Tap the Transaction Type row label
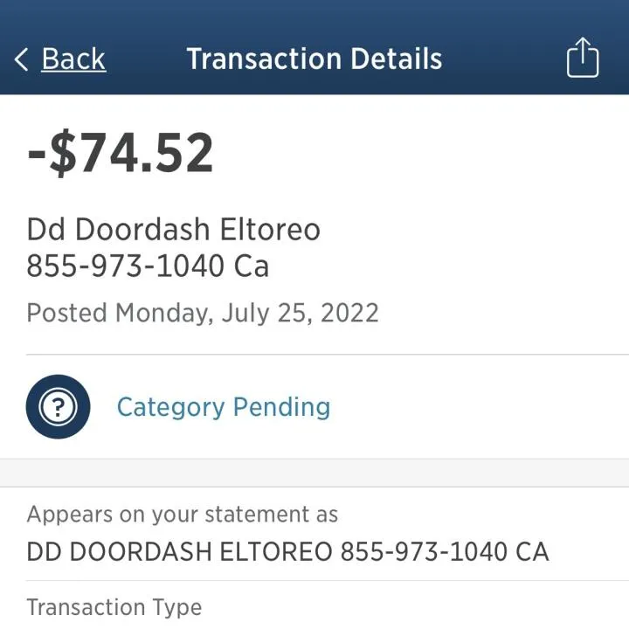The image size is (629, 629). 114,607
